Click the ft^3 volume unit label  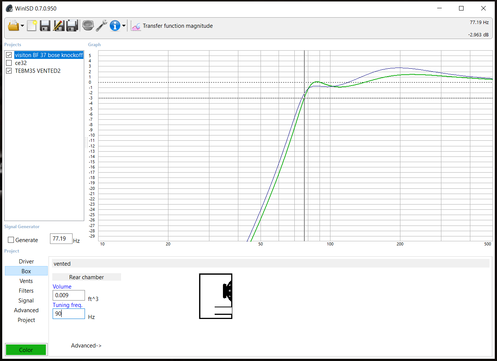coord(93,299)
